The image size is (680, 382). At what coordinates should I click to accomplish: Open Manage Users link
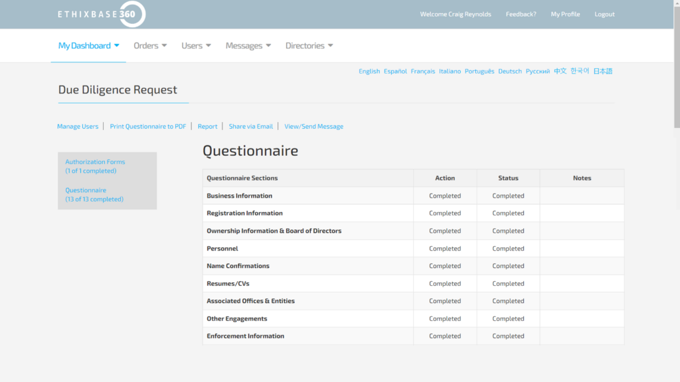pos(78,127)
